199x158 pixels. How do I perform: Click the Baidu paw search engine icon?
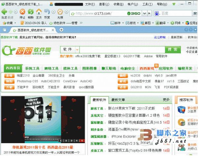click(x=156, y=13)
